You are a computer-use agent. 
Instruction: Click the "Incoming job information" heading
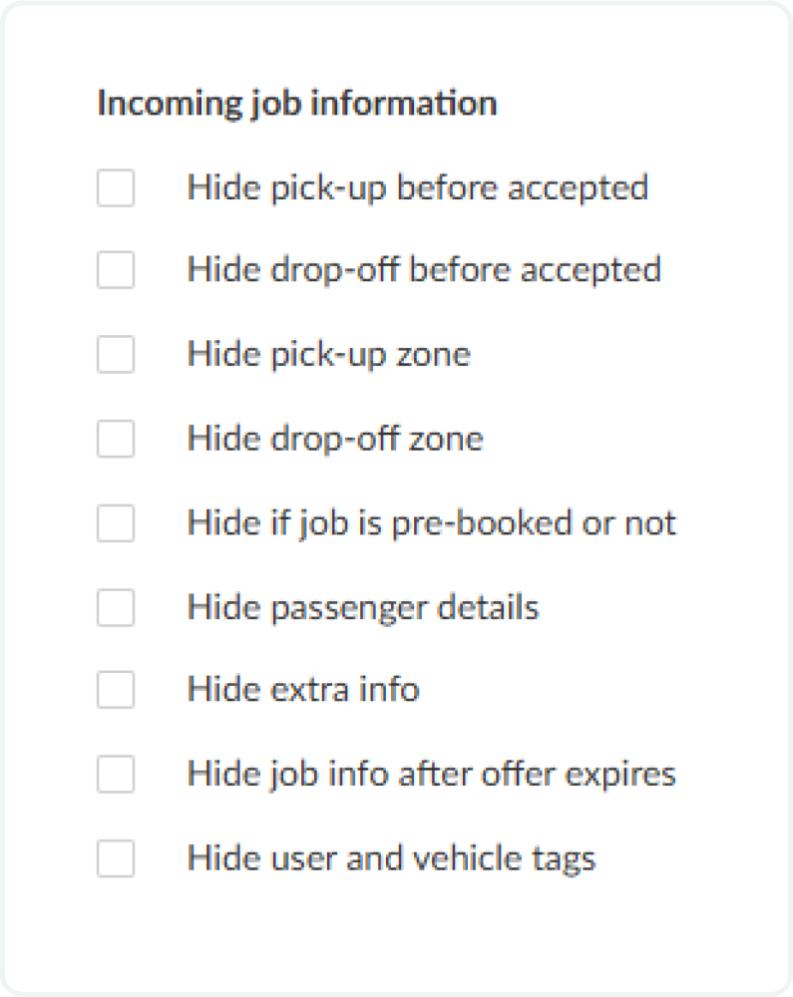tap(296, 103)
